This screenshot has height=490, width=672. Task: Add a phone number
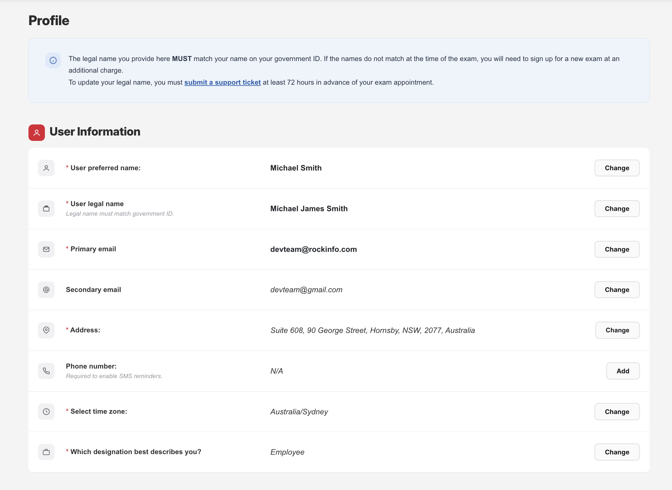623,371
